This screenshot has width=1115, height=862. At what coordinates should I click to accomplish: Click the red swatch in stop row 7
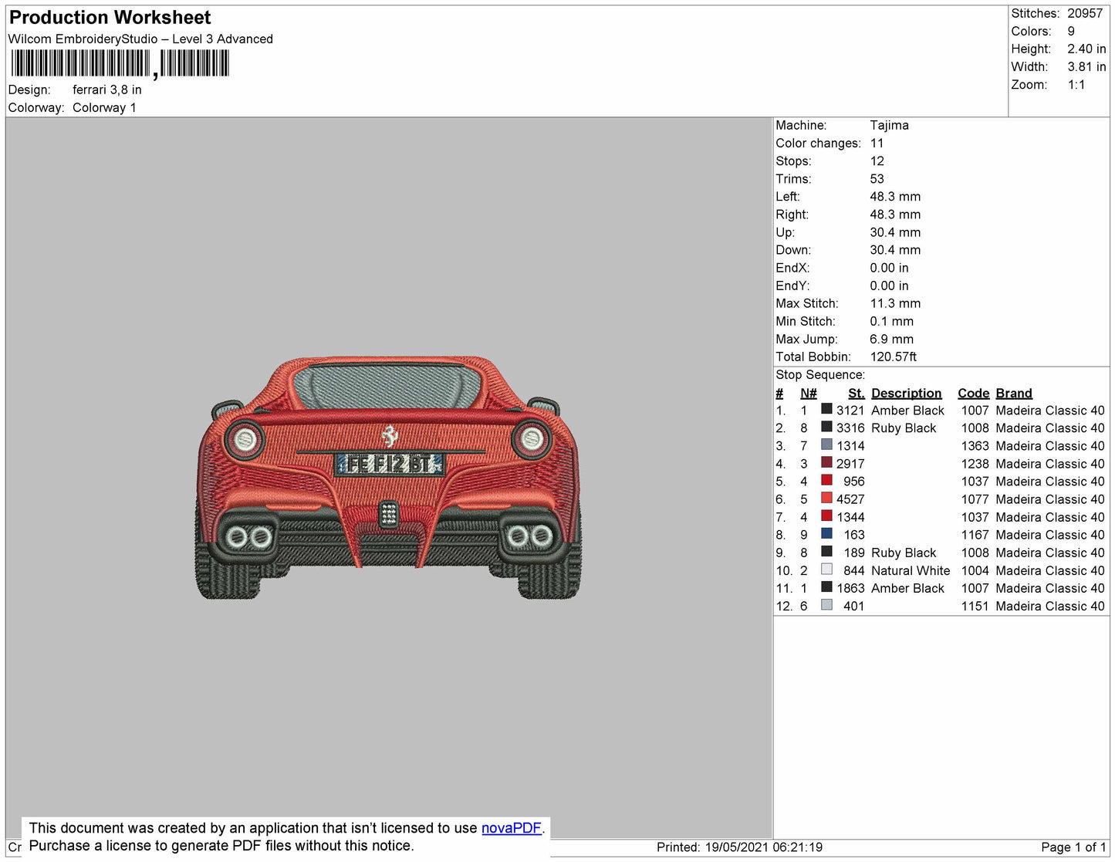826,516
